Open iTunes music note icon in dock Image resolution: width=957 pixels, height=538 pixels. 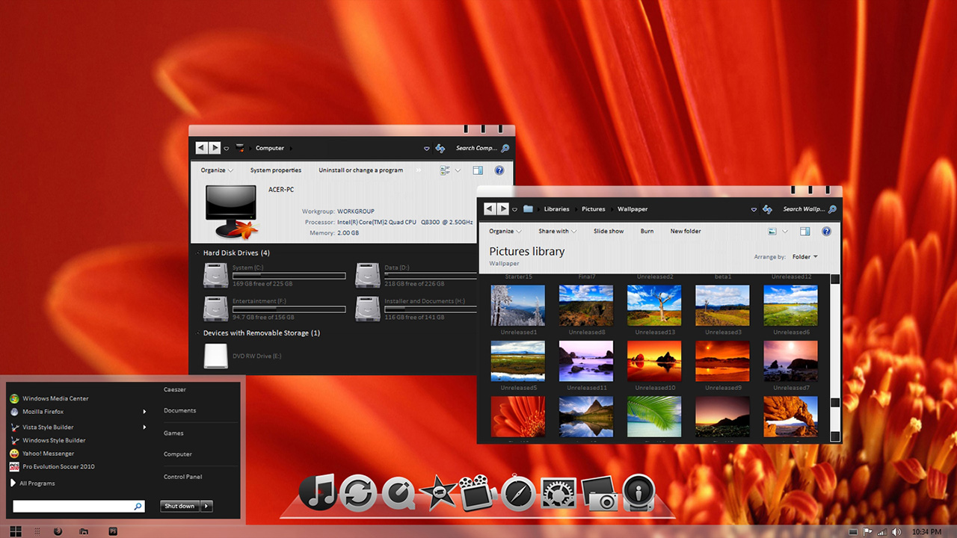[x=319, y=492]
